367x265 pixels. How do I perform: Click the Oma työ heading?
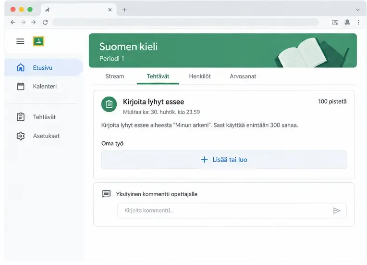click(112, 143)
